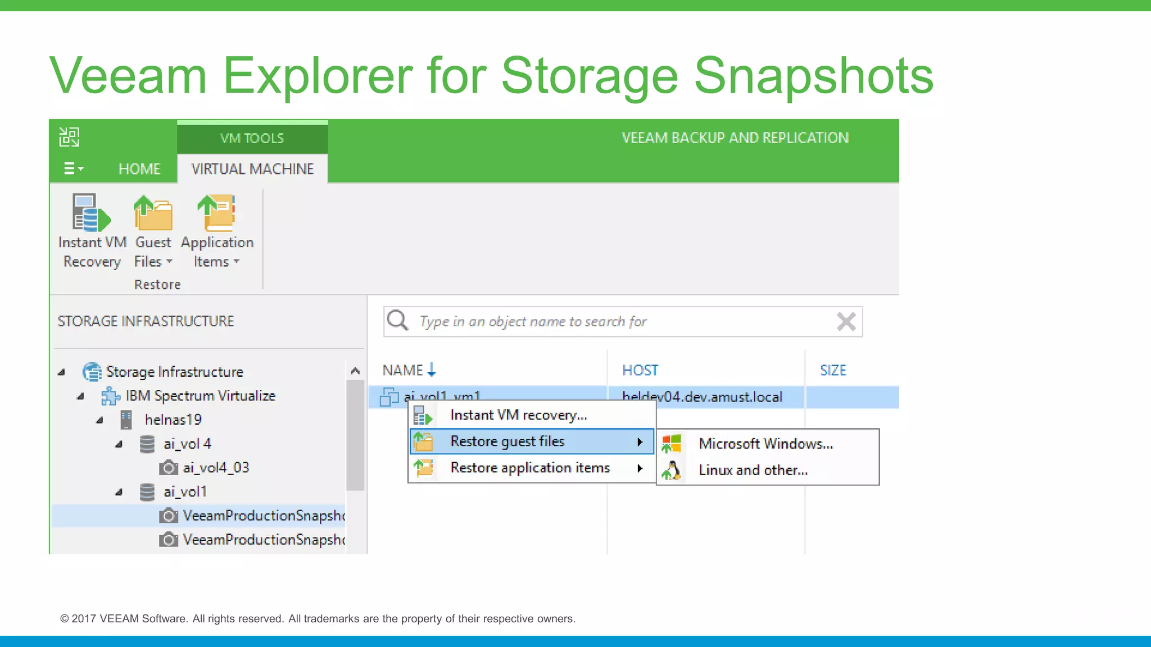Click the Instant VM Recovery ribbon icon
1151x647 pixels.
coord(92,213)
